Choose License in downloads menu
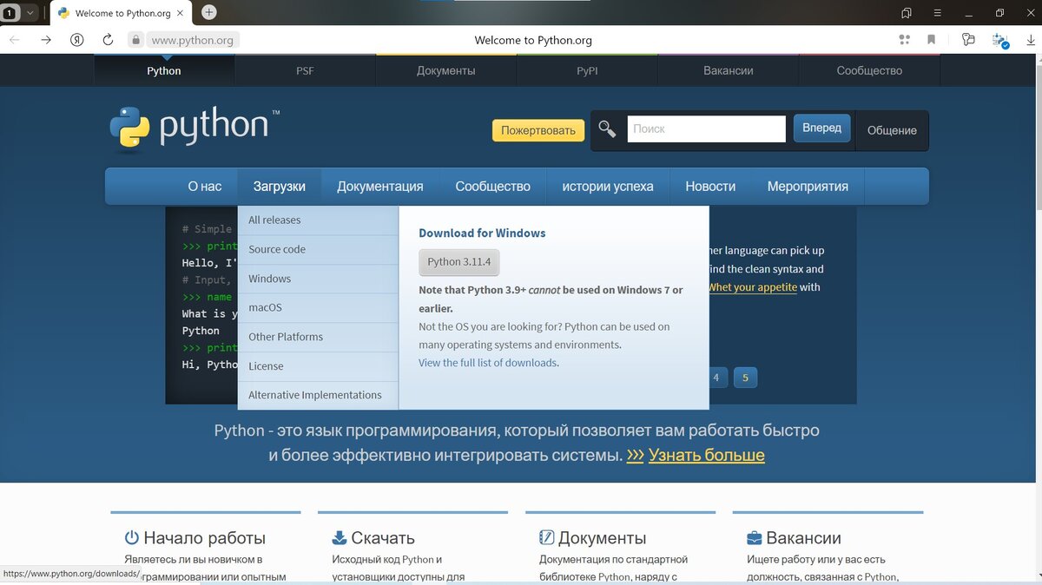 click(x=318, y=366)
